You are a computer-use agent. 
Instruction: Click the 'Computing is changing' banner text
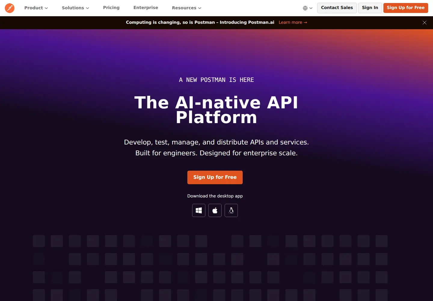tap(200, 22)
